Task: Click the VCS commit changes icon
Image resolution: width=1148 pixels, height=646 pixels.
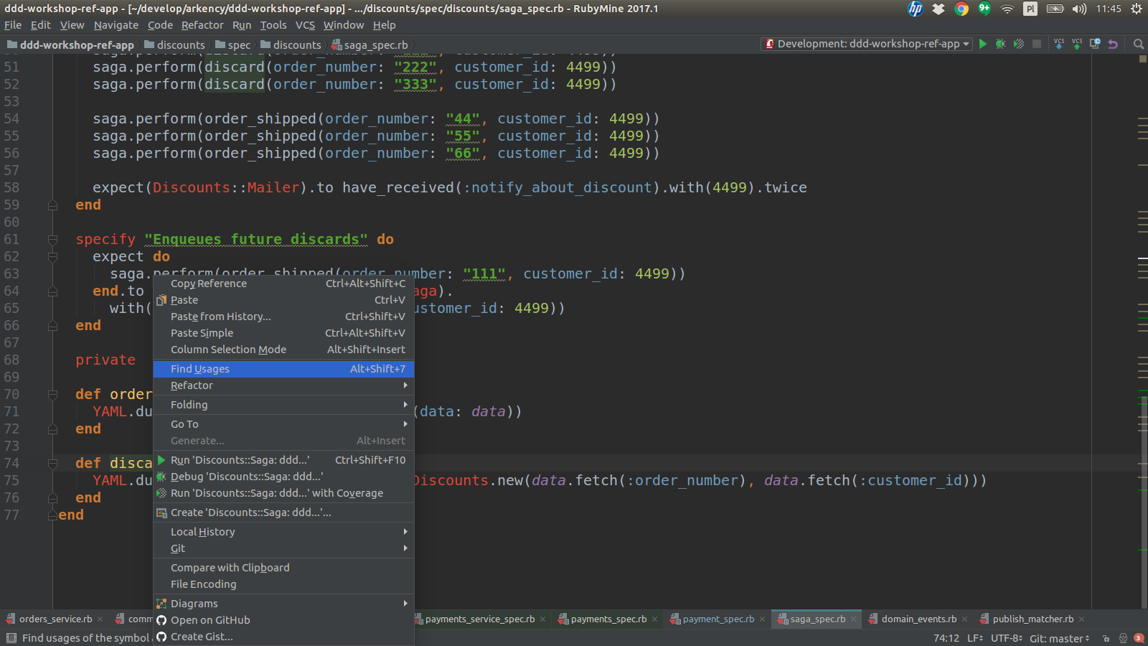Action: click(1077, 44)
